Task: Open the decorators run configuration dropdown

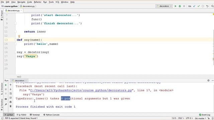Action: (x=164, y=6)
